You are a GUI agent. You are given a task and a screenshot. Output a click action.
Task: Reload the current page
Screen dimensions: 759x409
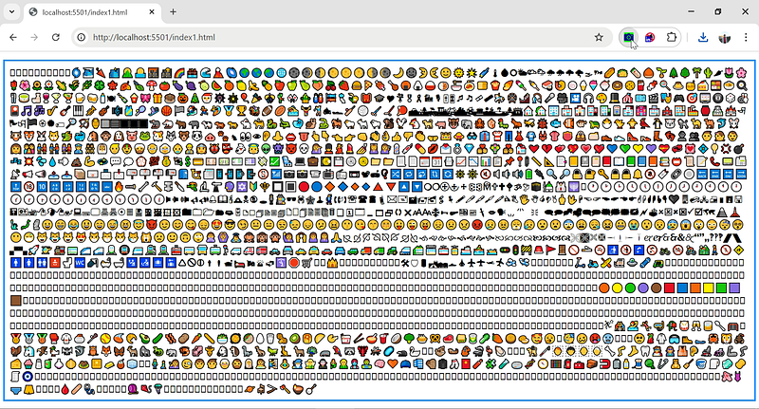click(56, 37)
